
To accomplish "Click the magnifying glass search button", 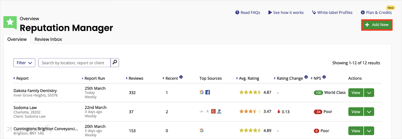I will point(115,62).
